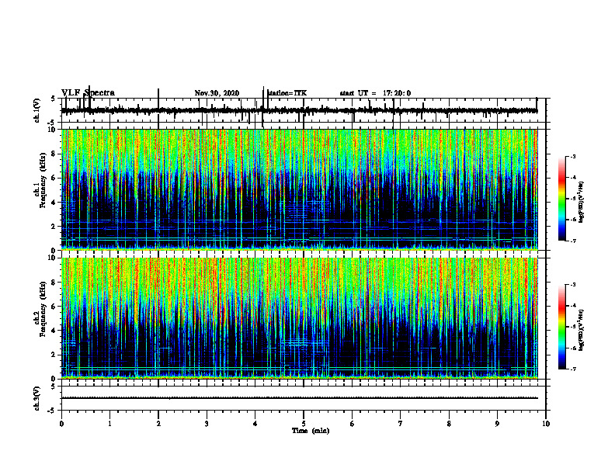615x475 pixels.
Task: Select the "start UT = 17:20:0" header text
Action: [375, 93]
